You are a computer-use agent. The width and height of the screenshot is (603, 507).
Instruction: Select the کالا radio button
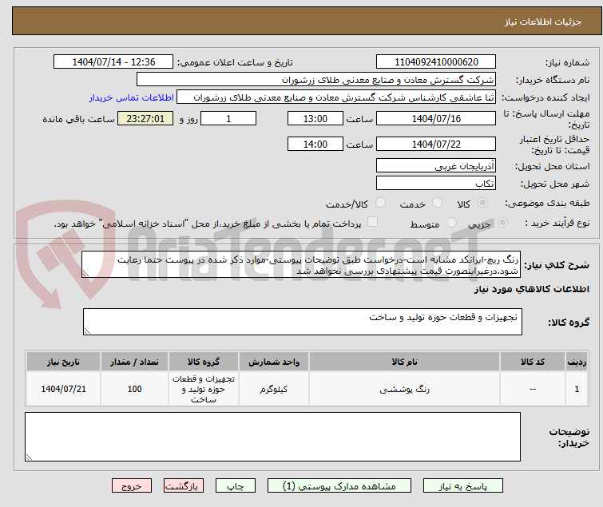[482, 203]
